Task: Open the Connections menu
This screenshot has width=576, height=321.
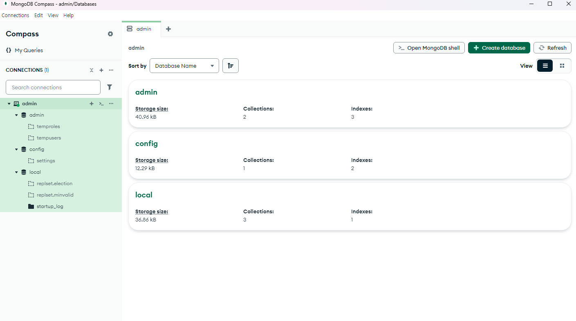Action: point(16,15)
